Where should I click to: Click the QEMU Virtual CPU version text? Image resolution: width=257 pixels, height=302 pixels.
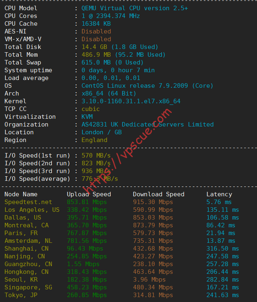(x=135, y=8)
